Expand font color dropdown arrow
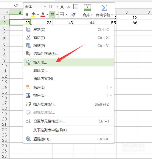The width and height of the screenshot is (152, 159). pyautogui.click(x=47, y=15)
